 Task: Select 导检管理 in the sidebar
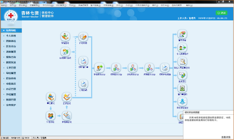(x=11, y=73)
